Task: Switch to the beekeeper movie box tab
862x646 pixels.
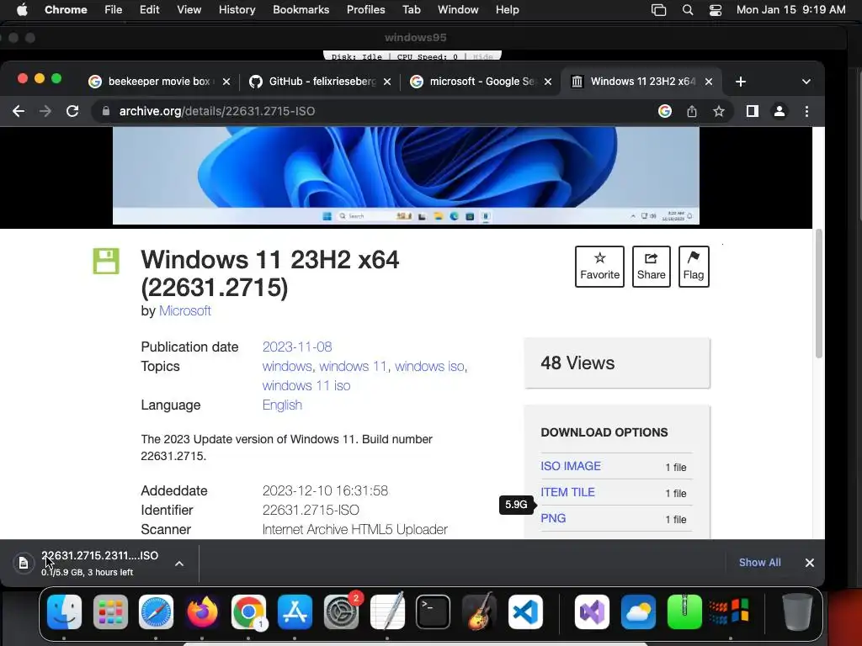Action: (159, 82)
